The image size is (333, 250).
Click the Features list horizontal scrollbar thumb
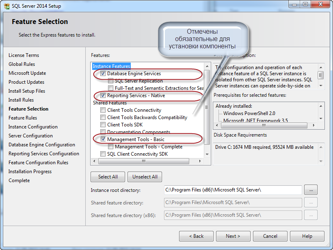tap(144, 161)
